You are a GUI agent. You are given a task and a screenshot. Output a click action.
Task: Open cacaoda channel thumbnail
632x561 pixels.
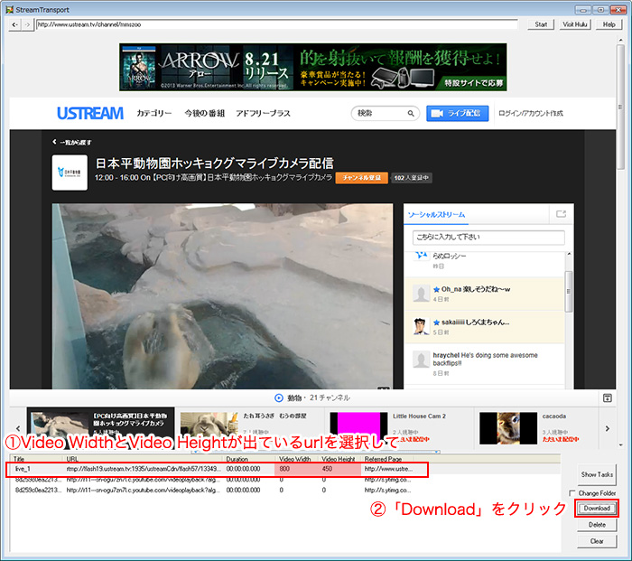click(x=508, y=428)
